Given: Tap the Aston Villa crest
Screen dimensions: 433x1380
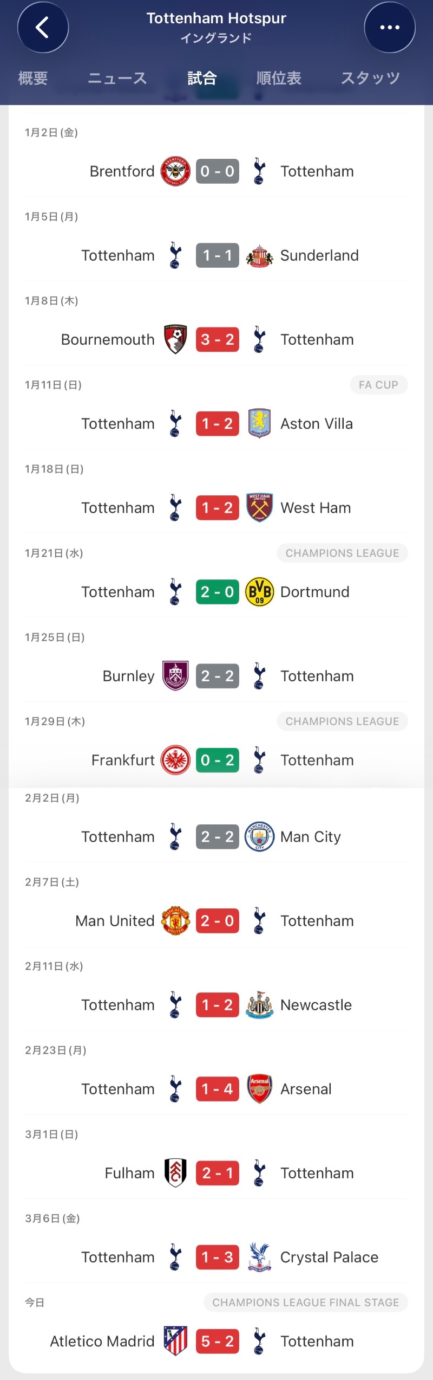Looking at the screenshot, I should click(x=260, y=424).
